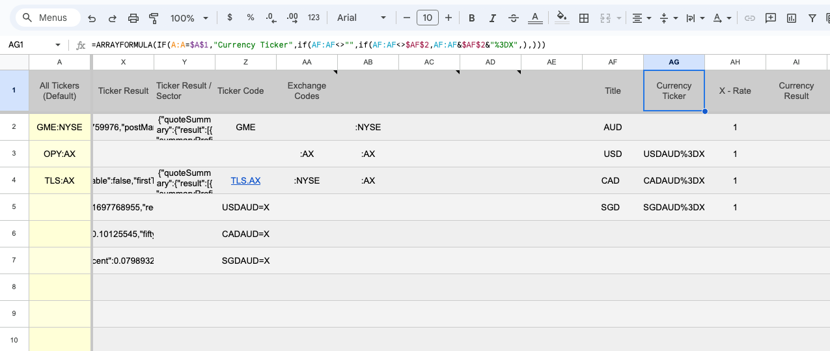Viewport: 830px width, 351px height.
Task: Apply currency format with dollar icon
Action: [x=230, y=18]
